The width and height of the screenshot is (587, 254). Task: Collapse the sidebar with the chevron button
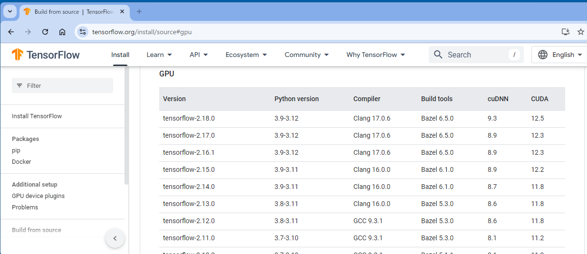[115, 238]
